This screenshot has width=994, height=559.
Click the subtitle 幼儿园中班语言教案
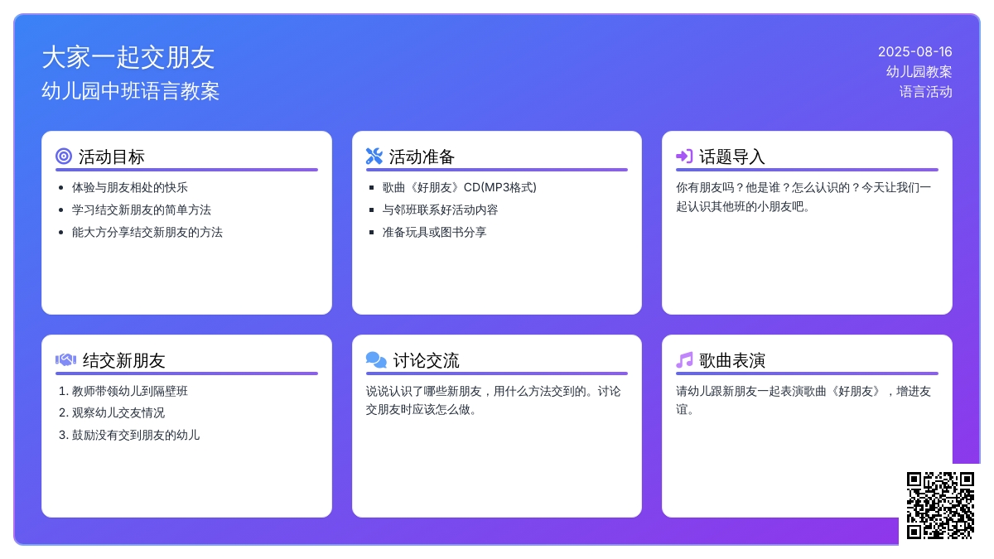(x=131, y=91)
